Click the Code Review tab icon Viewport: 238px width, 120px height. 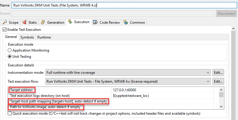click(95, 22)
